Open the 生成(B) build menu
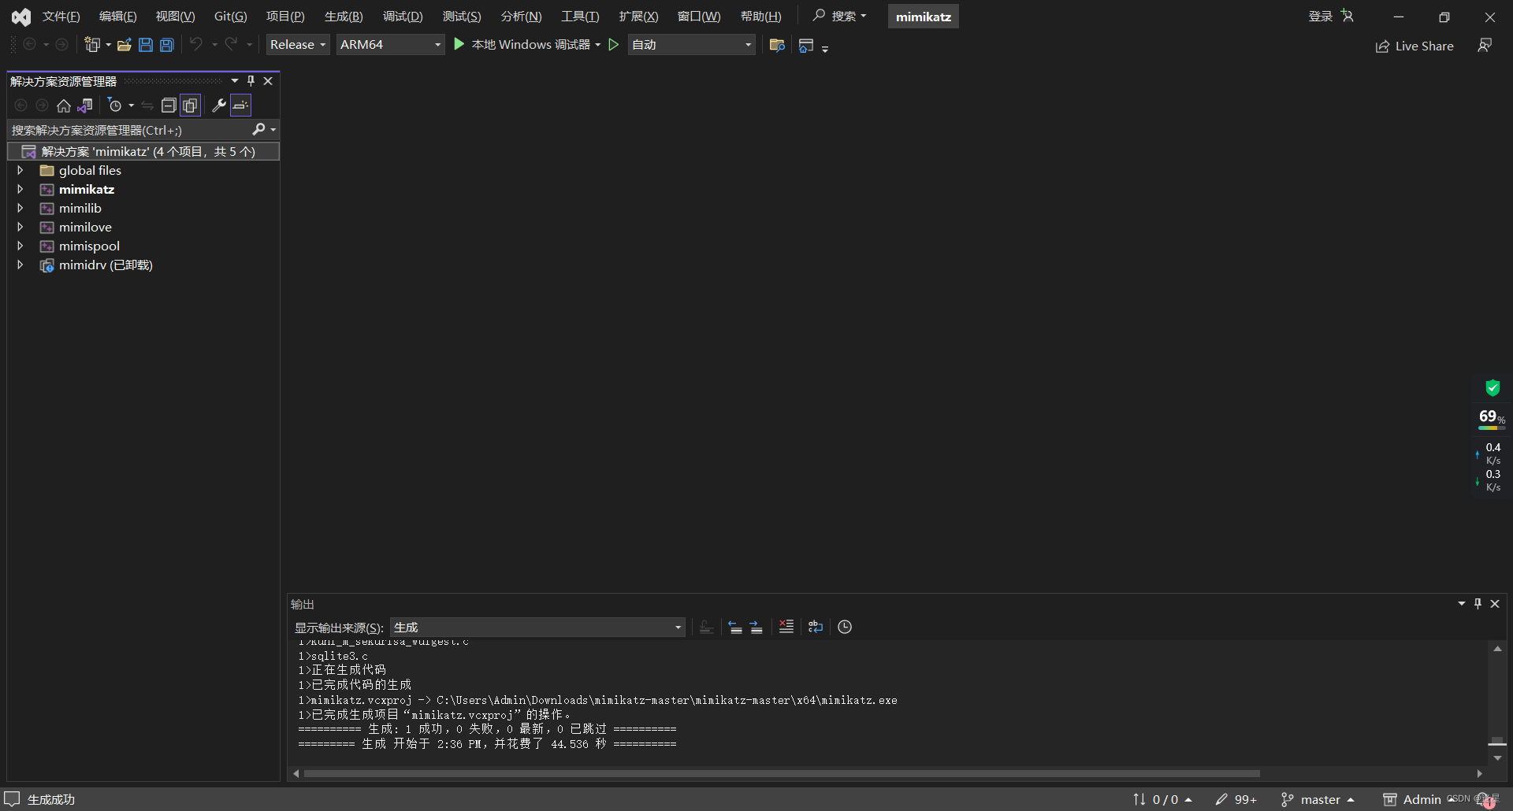This screenshot has height=811, width=1513. point(344,17)
